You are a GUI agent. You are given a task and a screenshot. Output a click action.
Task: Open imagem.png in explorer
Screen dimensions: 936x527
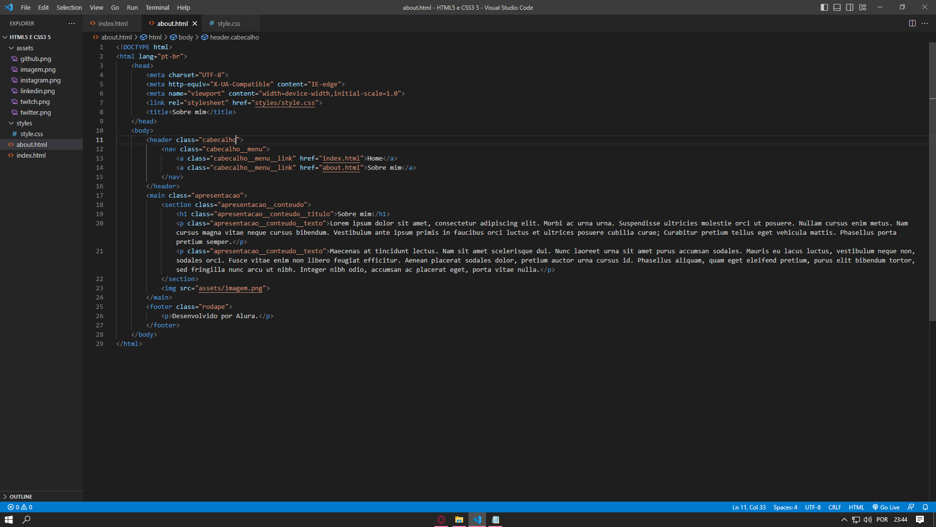pyautogui.click(x=41, y=69)
